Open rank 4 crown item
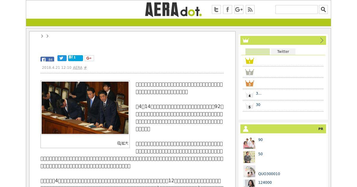The width and height of the screenshot is (357, 187). [x=249, y=95]
